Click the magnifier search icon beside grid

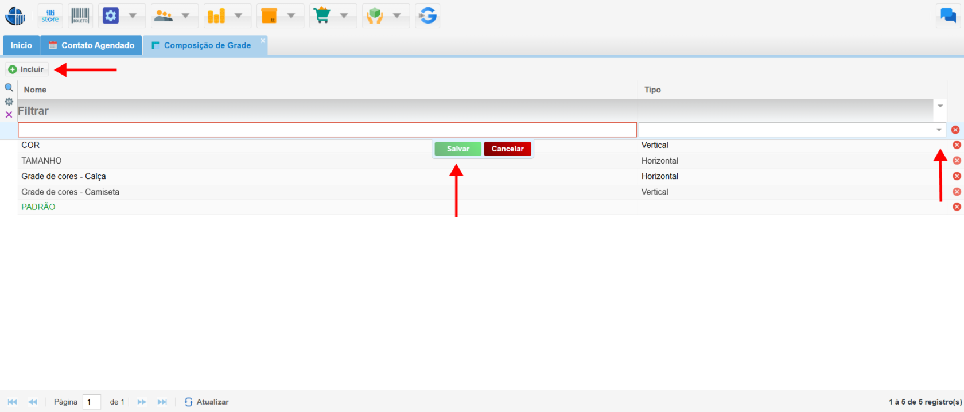9,88
